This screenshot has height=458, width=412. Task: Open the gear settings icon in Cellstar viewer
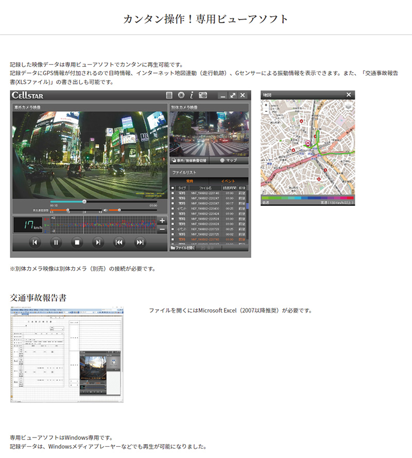point(181,95)
